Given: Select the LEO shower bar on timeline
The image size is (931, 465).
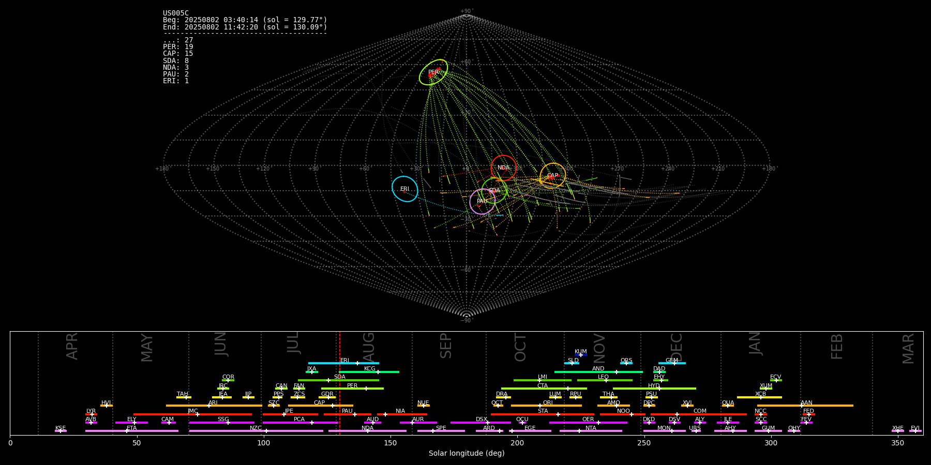Looking at the screenshot, I should 605,380.
